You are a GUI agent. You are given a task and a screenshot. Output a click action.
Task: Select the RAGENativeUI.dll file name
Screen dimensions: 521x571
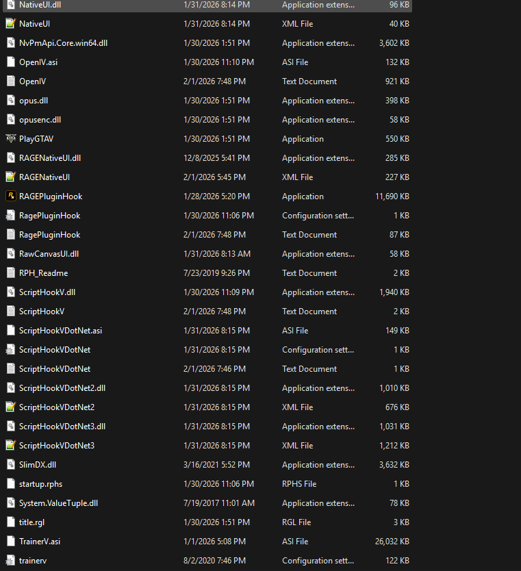(50, 158)
